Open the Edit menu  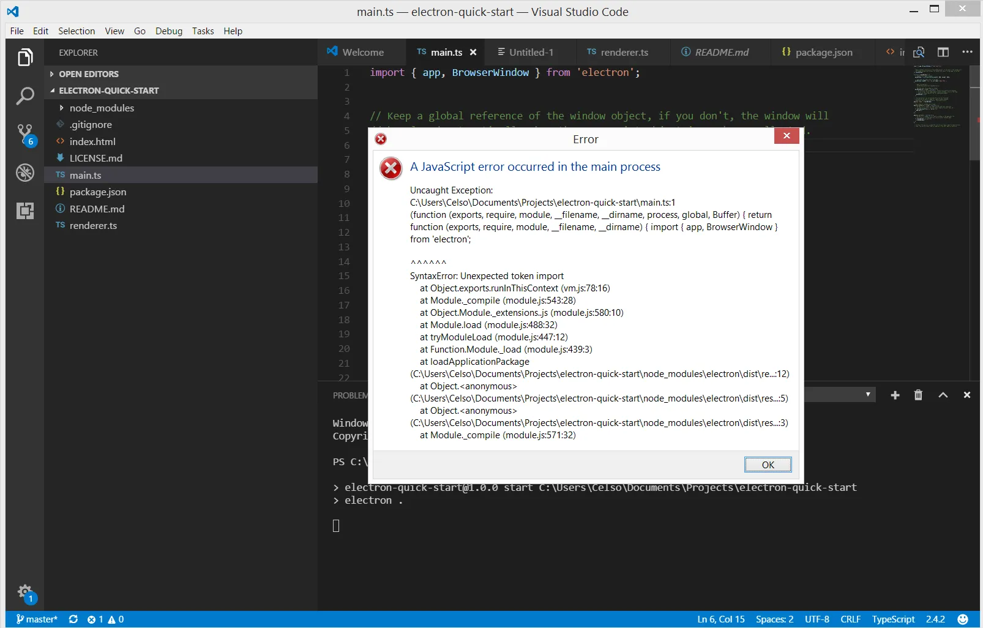pos(40,31)
